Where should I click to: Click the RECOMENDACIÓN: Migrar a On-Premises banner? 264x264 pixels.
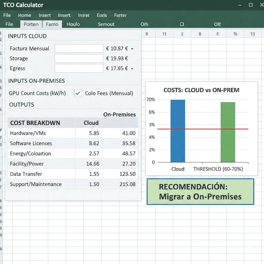click(200, 192)
